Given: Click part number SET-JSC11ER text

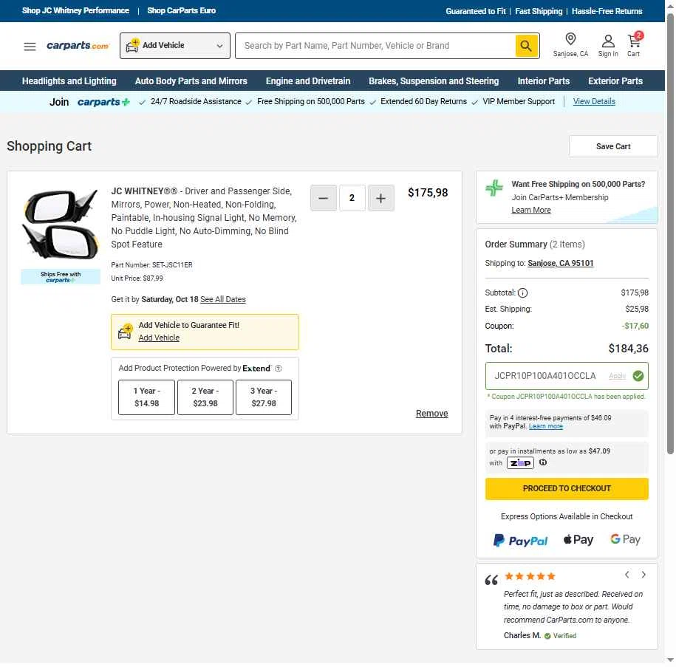Looking at the screenshot, I should 151,264.
